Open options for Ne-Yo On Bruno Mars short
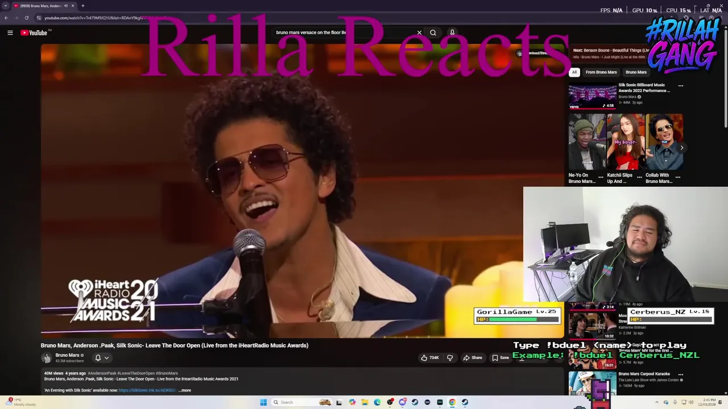 pyautogui.click(x=601, y=177)
